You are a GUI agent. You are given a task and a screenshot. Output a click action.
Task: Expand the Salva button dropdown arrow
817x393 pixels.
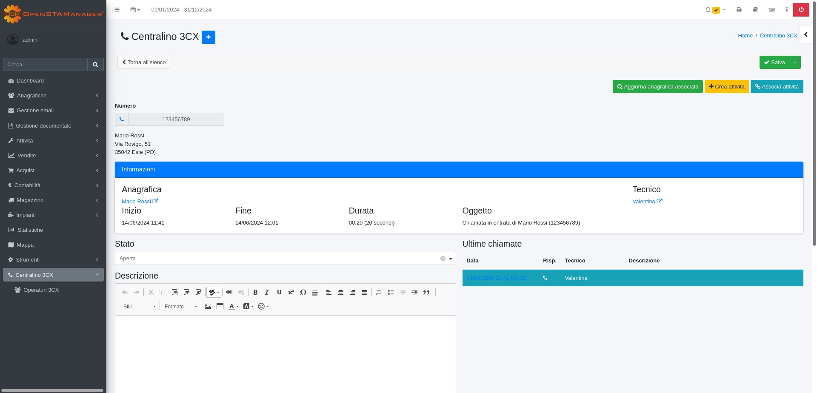(x=794, y=62)
